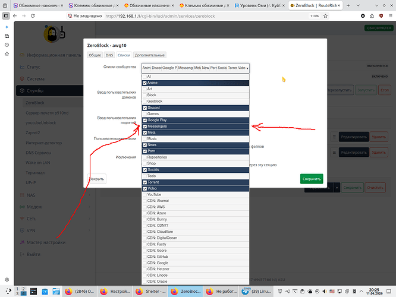Go back to the previous page

tap(15, 16)
